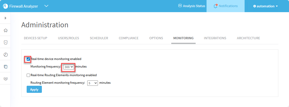This screenshot has width=289, height=107.
Task: Open Routing Element monitoring frequency dropdown
Action: [x=92, y=83]
